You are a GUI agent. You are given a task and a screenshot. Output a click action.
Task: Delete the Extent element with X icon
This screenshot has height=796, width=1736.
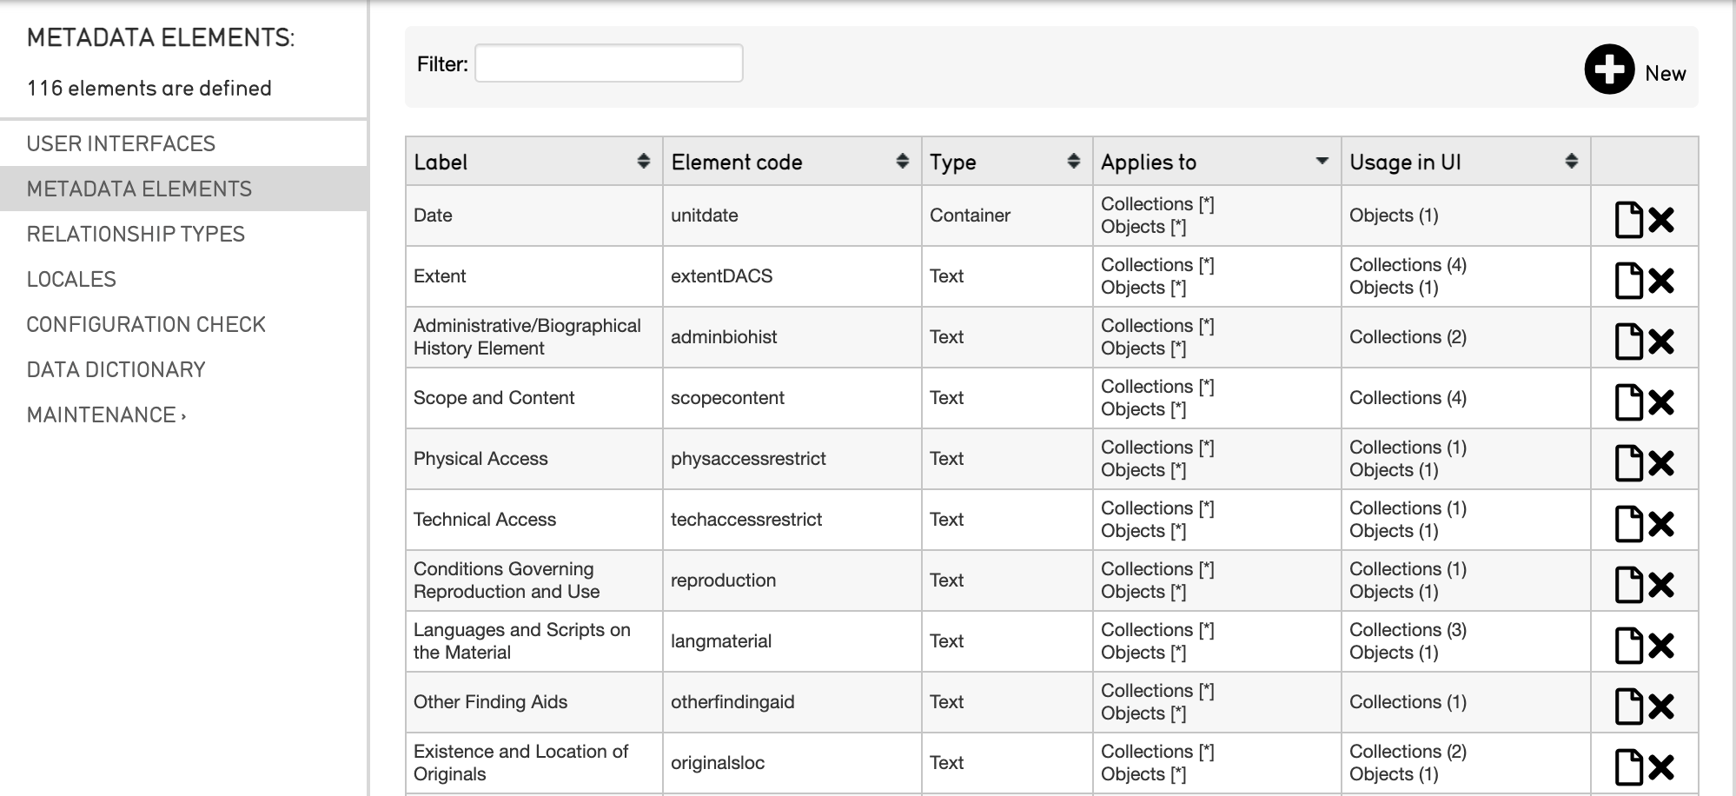[1661, 281]
